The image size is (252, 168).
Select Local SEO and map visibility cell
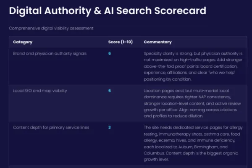[x=40, y=91]
